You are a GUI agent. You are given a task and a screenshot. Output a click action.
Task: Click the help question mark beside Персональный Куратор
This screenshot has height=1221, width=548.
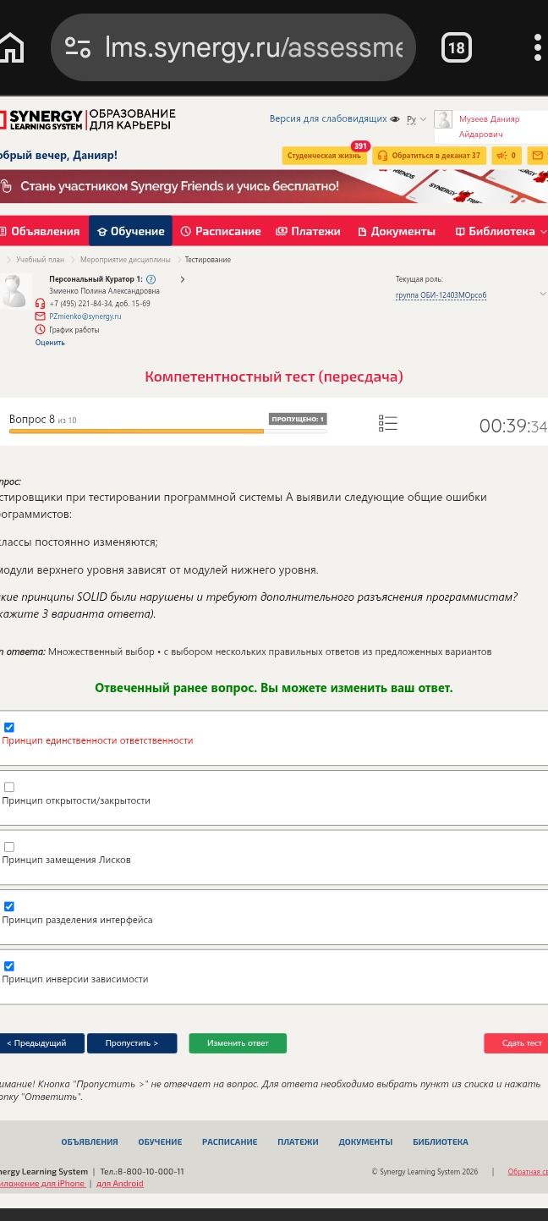(151, 279)
